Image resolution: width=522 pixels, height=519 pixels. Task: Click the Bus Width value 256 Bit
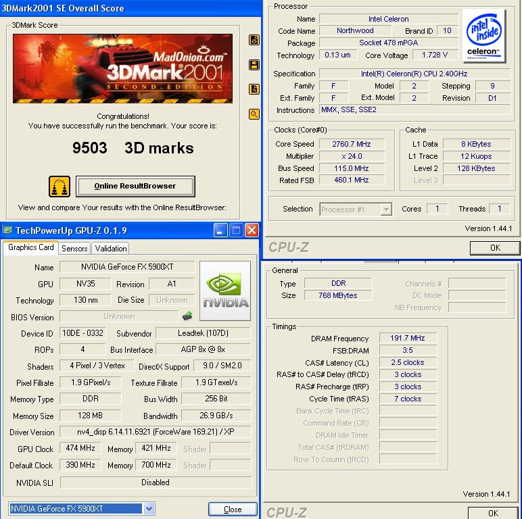(216, 399)
